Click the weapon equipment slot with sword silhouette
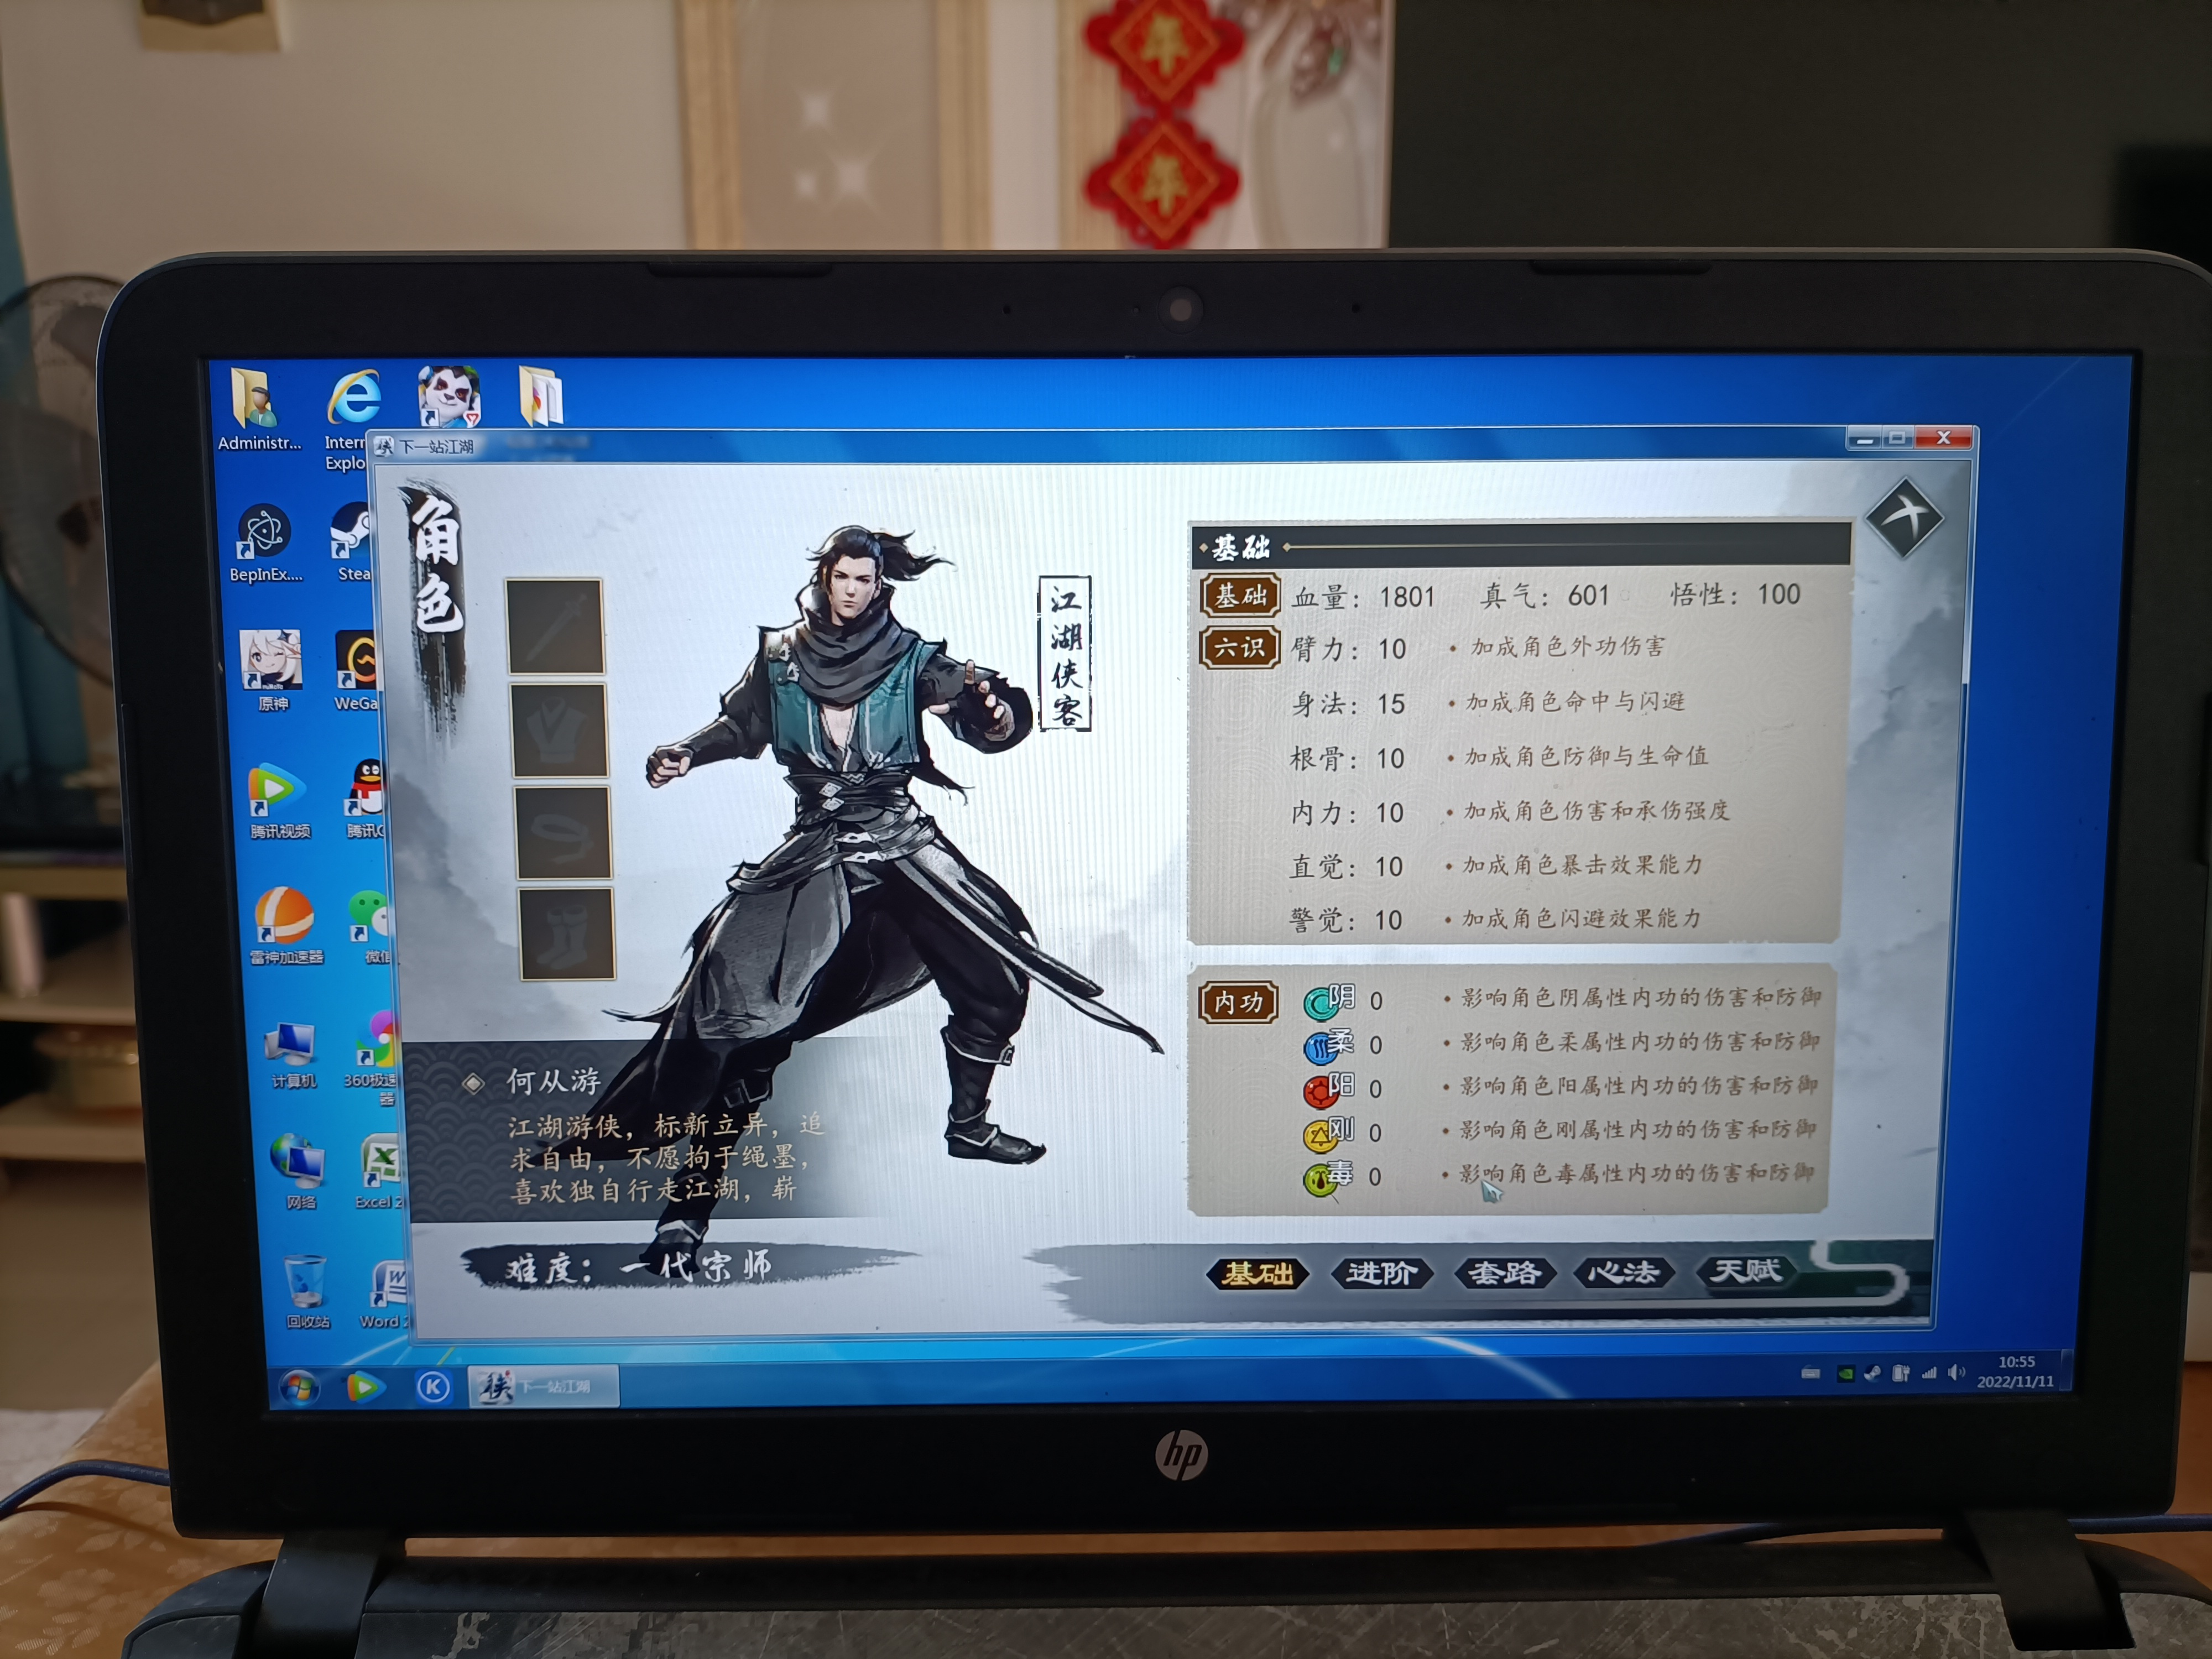The image size is (2212, 1659). point(555,626)
